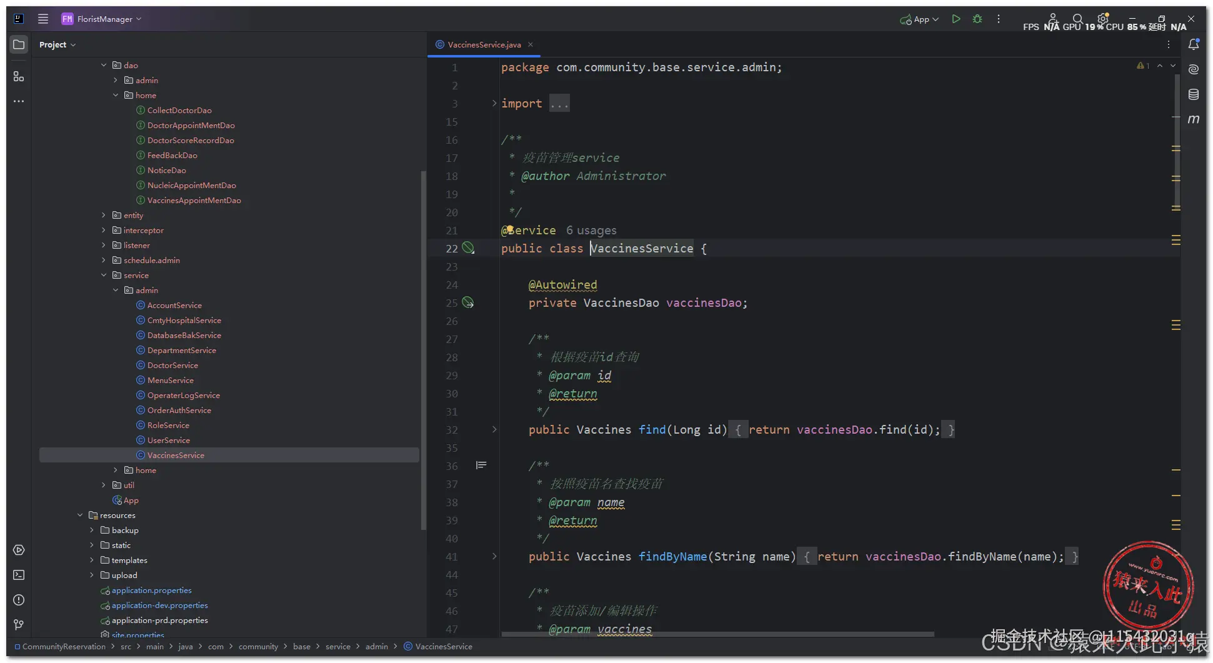Open the DatabaseBakService class
This screenshot has height=663, width=1213.
click(x=184, y=335)
